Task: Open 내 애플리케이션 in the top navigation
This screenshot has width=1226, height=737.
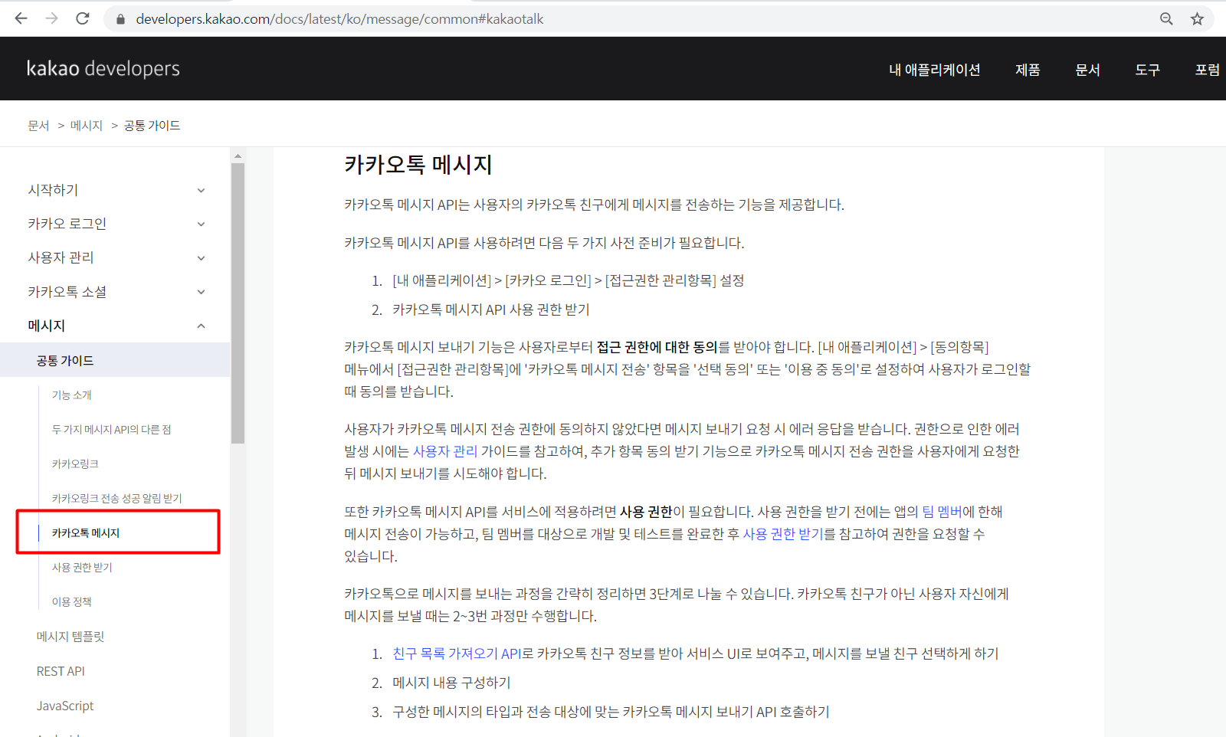Action: tap(934, 70)
